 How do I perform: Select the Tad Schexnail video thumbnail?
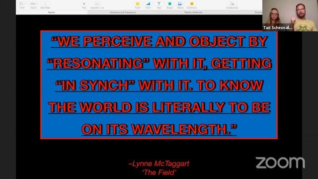[x=290, y=15]
